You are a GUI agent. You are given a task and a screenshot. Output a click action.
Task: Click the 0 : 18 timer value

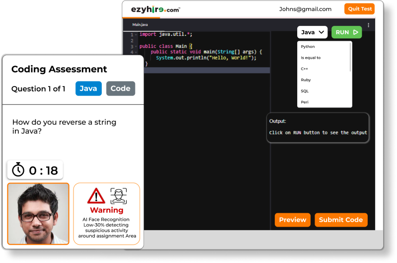43,171
